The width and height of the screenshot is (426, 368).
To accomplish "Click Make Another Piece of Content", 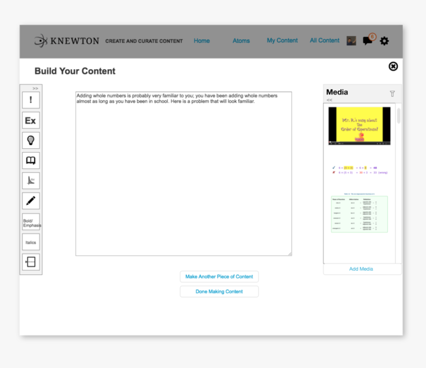I will click(x=219, y=276).
